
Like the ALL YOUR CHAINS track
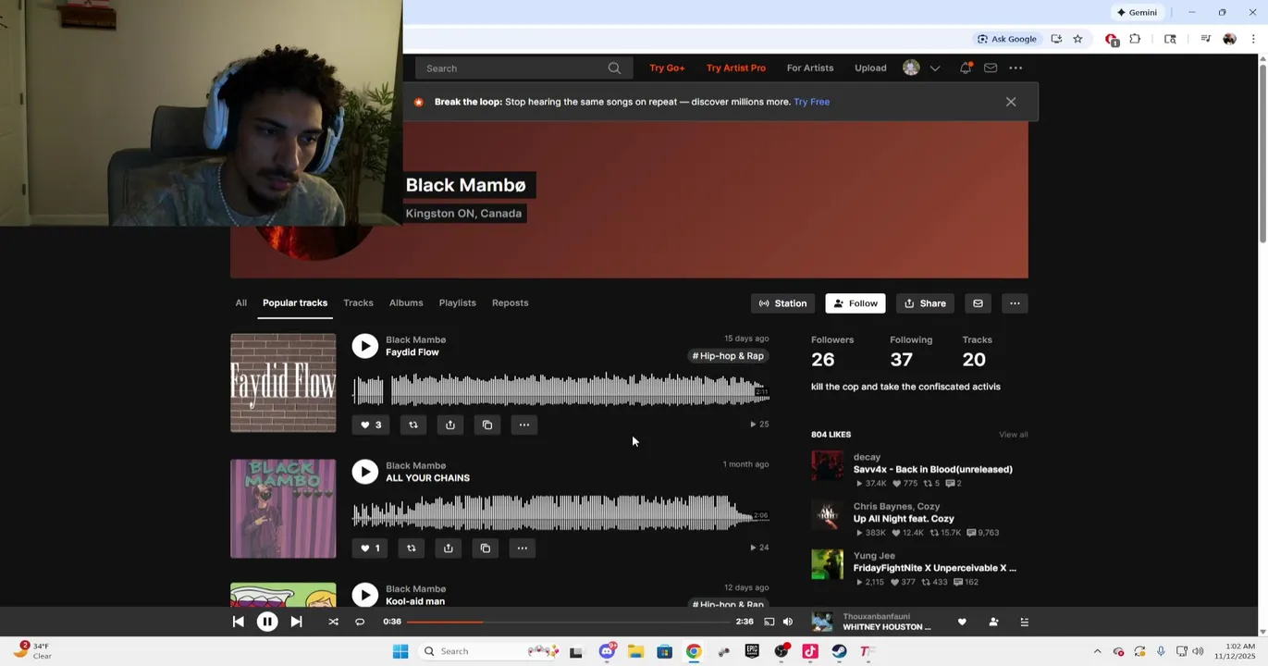(370, 548)
